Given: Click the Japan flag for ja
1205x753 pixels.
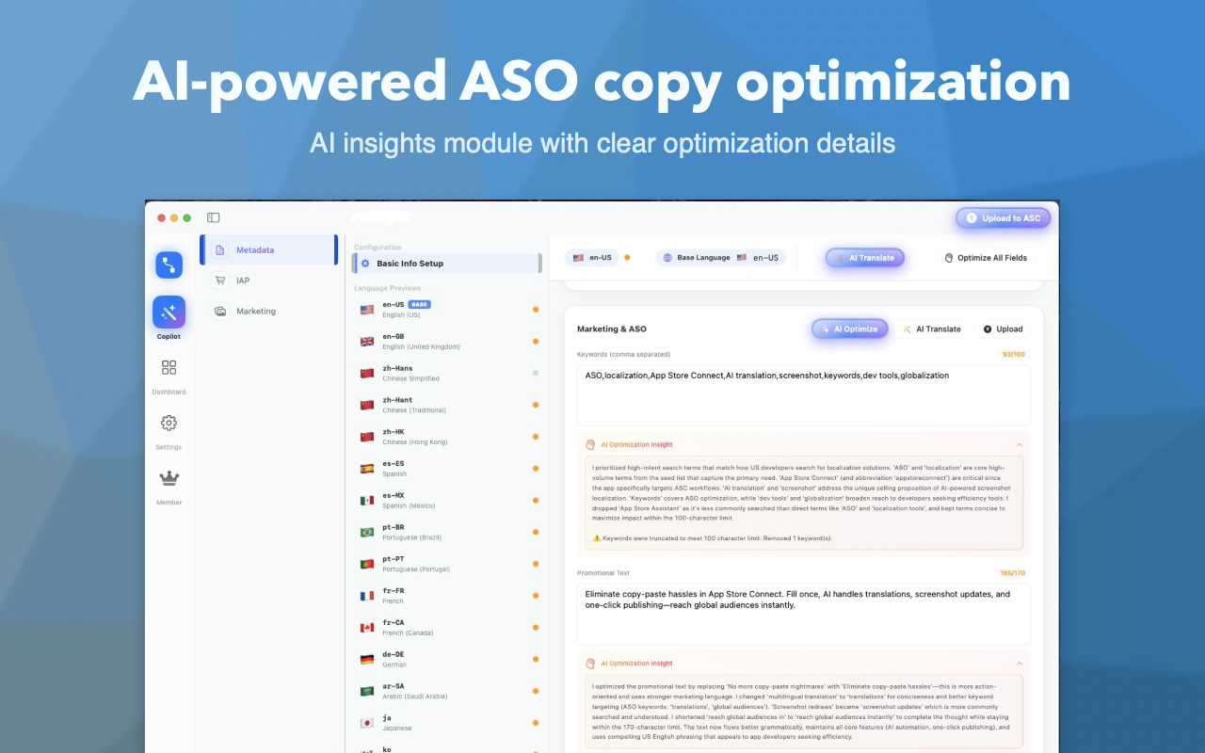Looking at the screenshot, I should [367, 723].
